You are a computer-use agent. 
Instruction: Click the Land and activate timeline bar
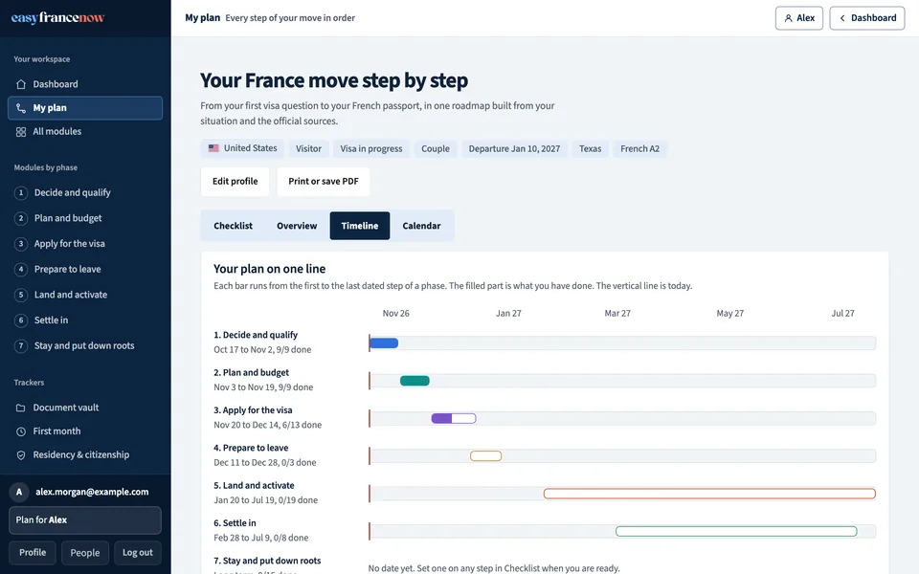[709, 494]
